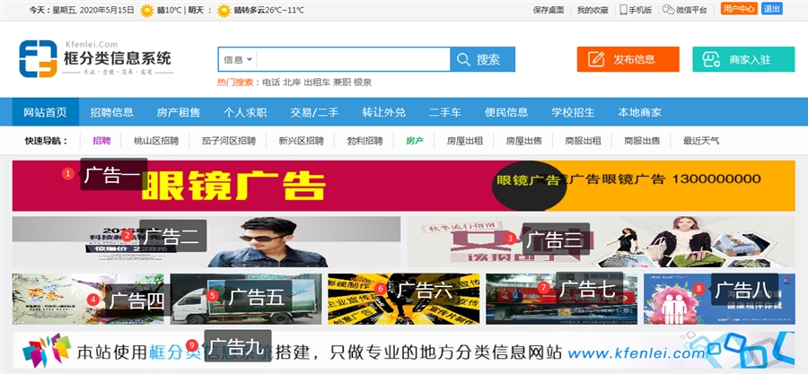Click today's sunny weather icon
808x374 pixels.
146,11
